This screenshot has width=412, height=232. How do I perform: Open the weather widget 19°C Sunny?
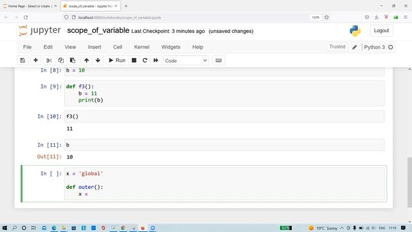coord(323,228)
